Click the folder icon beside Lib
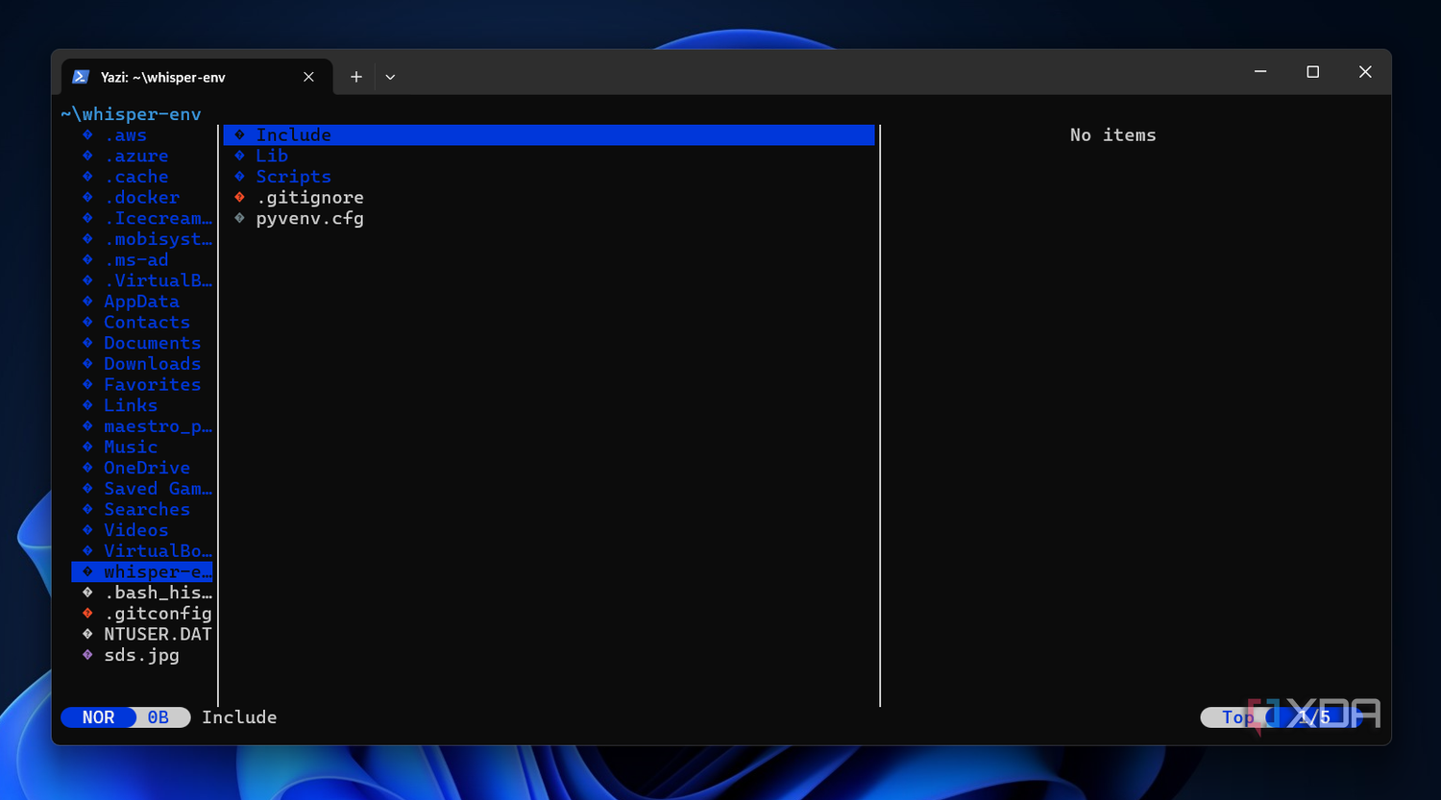The image size is (1441, 800). point(240,156)
